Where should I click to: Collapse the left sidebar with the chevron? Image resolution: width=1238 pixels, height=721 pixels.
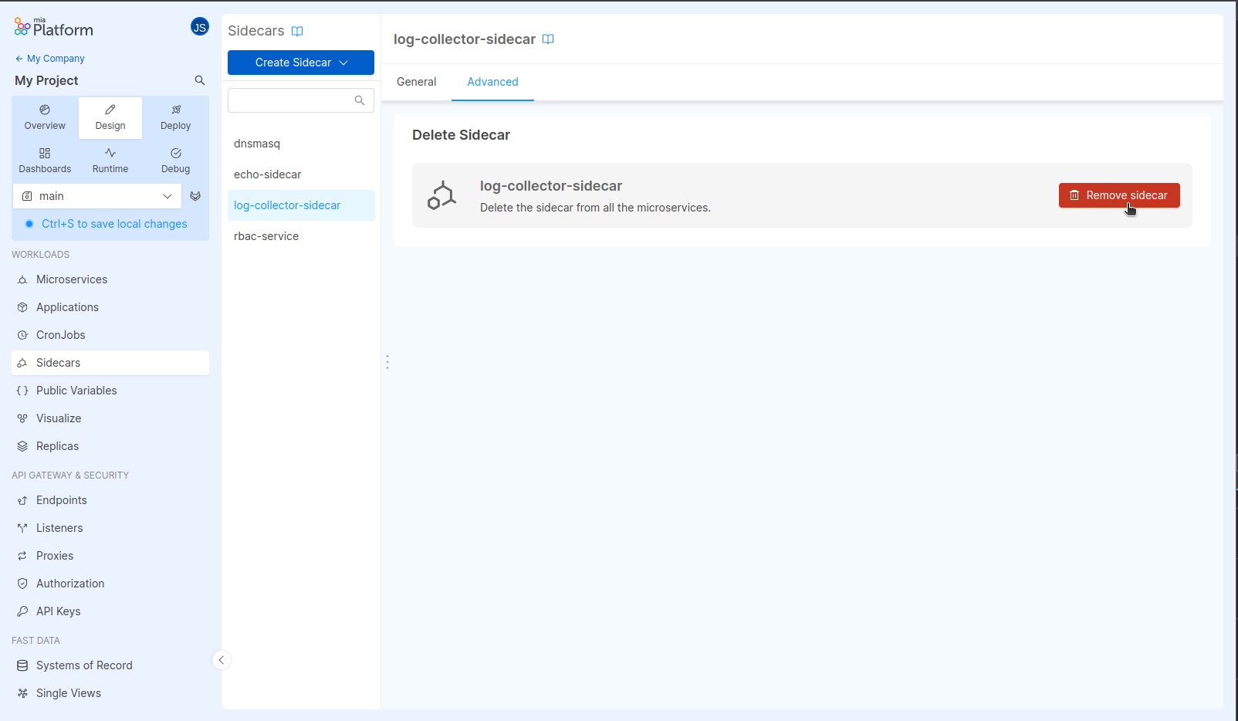tap(222, 660)
